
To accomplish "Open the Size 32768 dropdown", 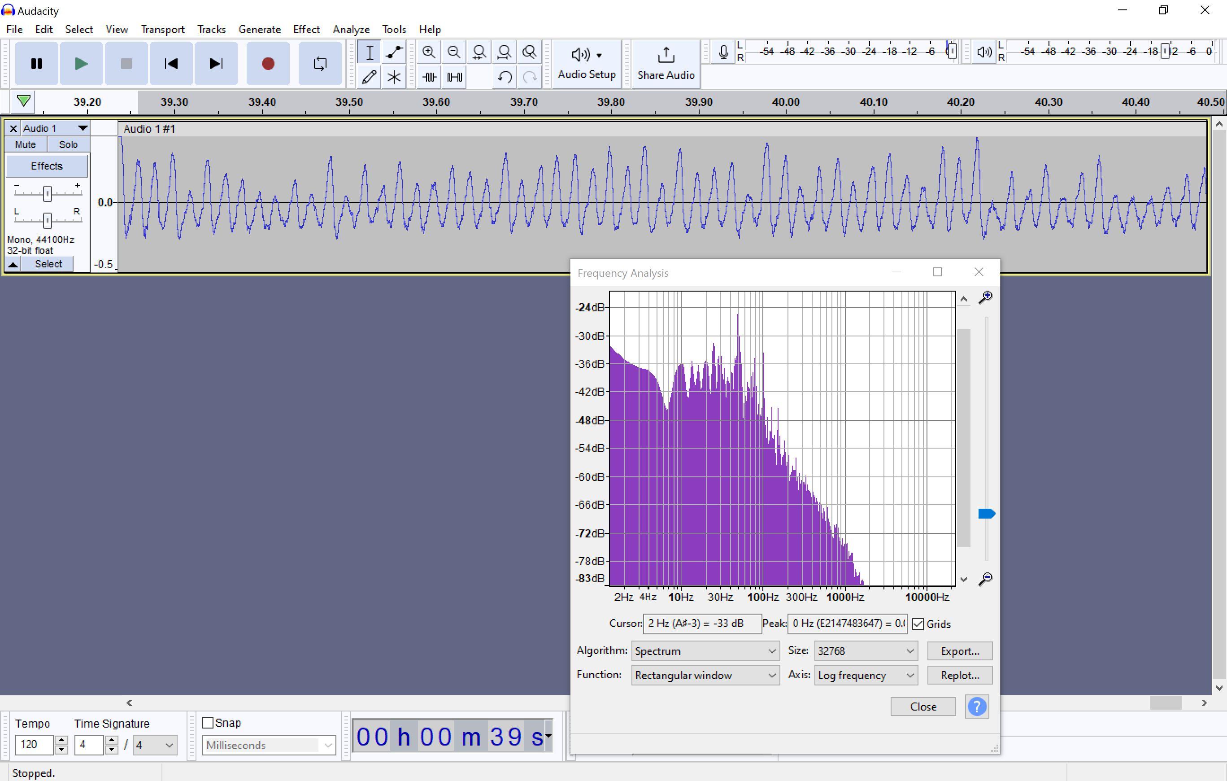I will click(866, 651).
